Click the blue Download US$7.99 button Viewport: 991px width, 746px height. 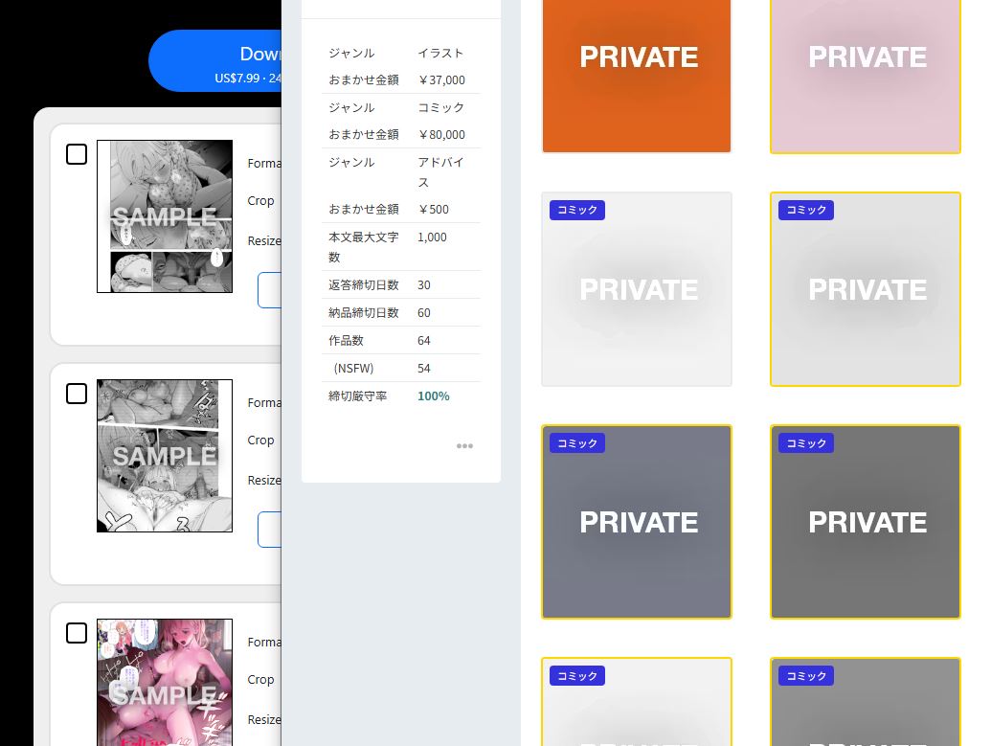click(x=214, y=60)
